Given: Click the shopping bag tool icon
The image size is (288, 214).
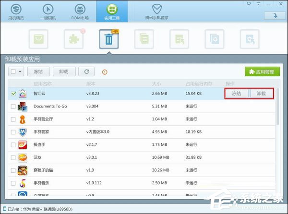Looking at the screenshot, I should click(x=38, y=39).
